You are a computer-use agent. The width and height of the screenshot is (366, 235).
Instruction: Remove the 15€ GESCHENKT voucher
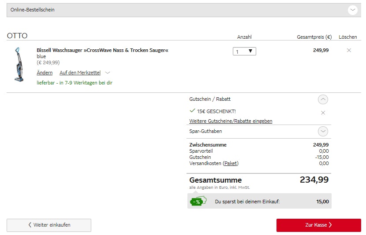click(323, 113)
